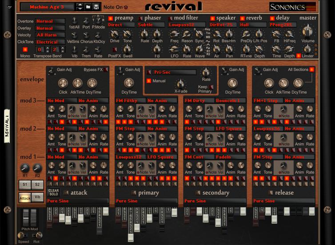The width and height of the screenshot is (335, 245).
Task: Click the X-Fade knob
Action: coord(180,83)
